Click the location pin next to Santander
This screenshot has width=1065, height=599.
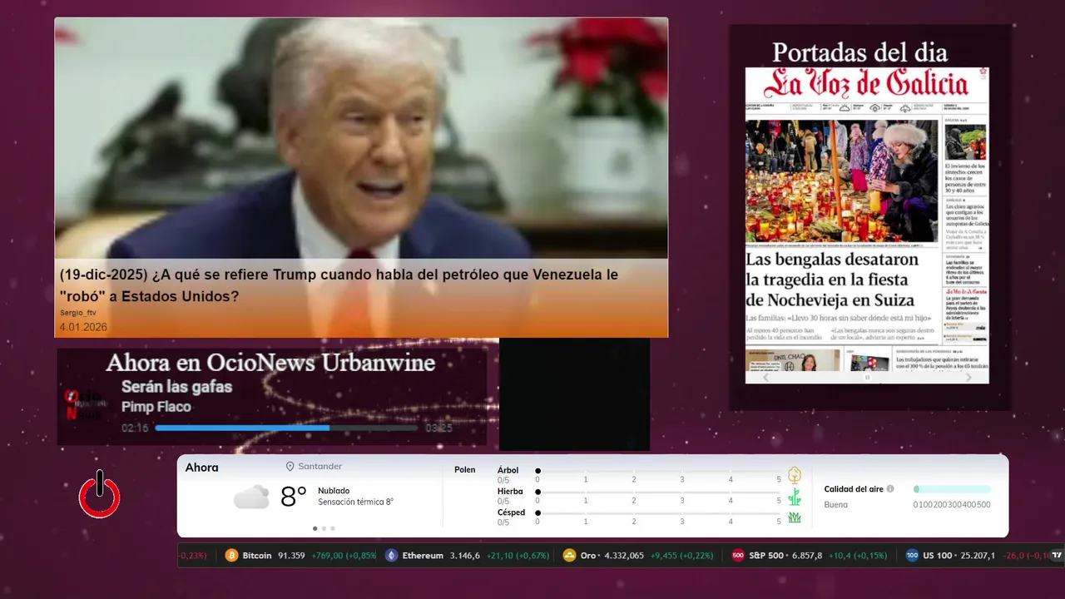click(x=290, y=467)
